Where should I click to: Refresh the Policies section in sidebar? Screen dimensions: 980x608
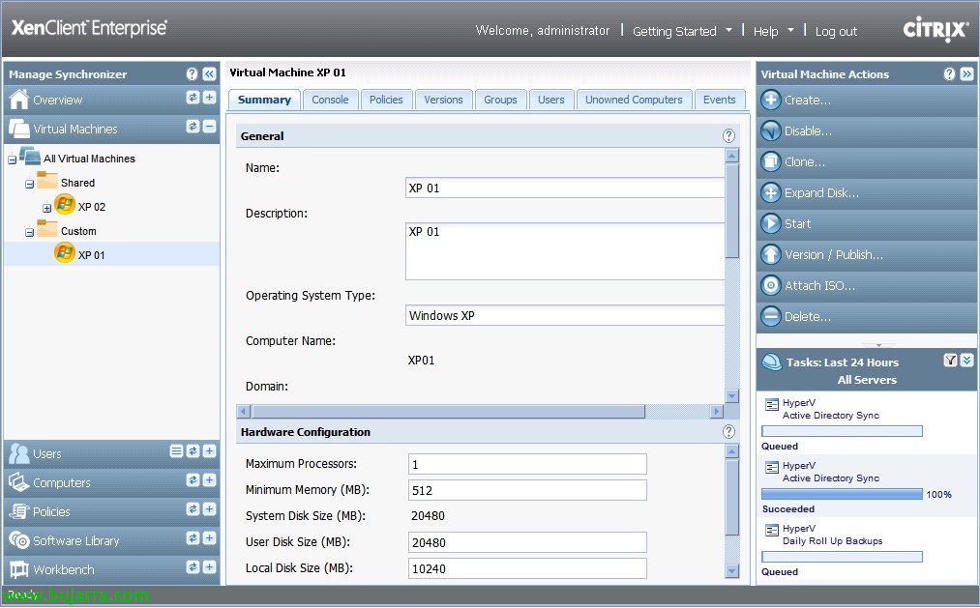[x=193, y=508]
